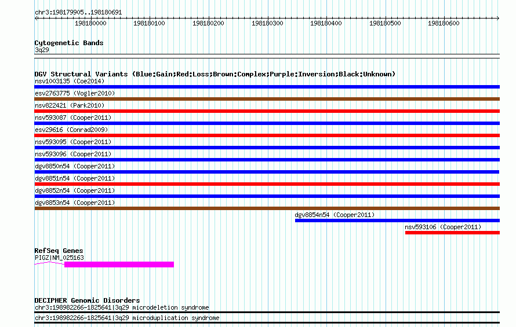The width and height of the screenshot is (516, 327).
Task: Click ruler position 198180000
Action: [x=90, y=23]
